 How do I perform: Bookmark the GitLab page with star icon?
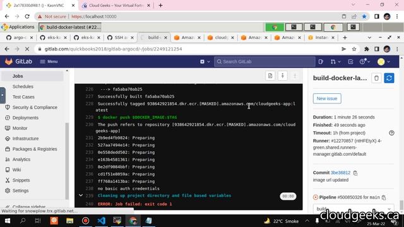point(354,49)
